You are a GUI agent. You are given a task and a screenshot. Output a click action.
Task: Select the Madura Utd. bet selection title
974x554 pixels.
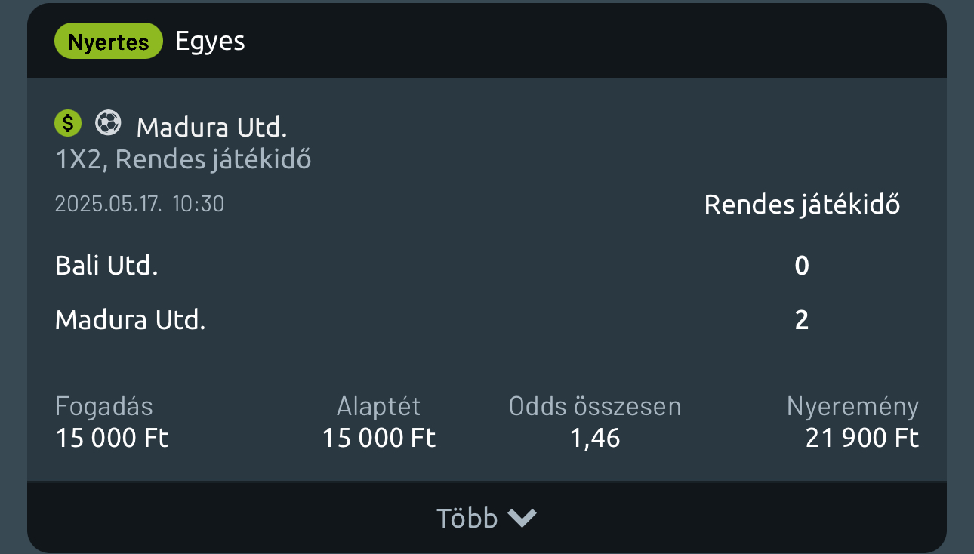[x=211, y=128]
